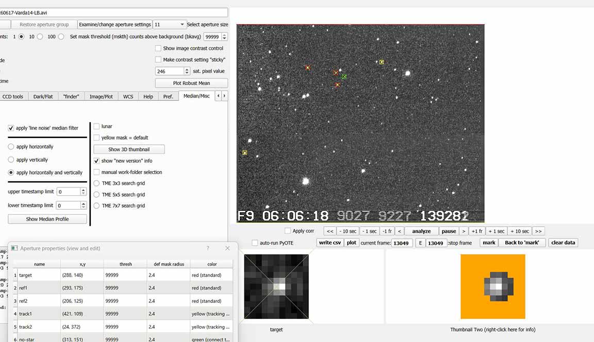
Task: Enable the lunar checkbox
Action: pos(96,126)
